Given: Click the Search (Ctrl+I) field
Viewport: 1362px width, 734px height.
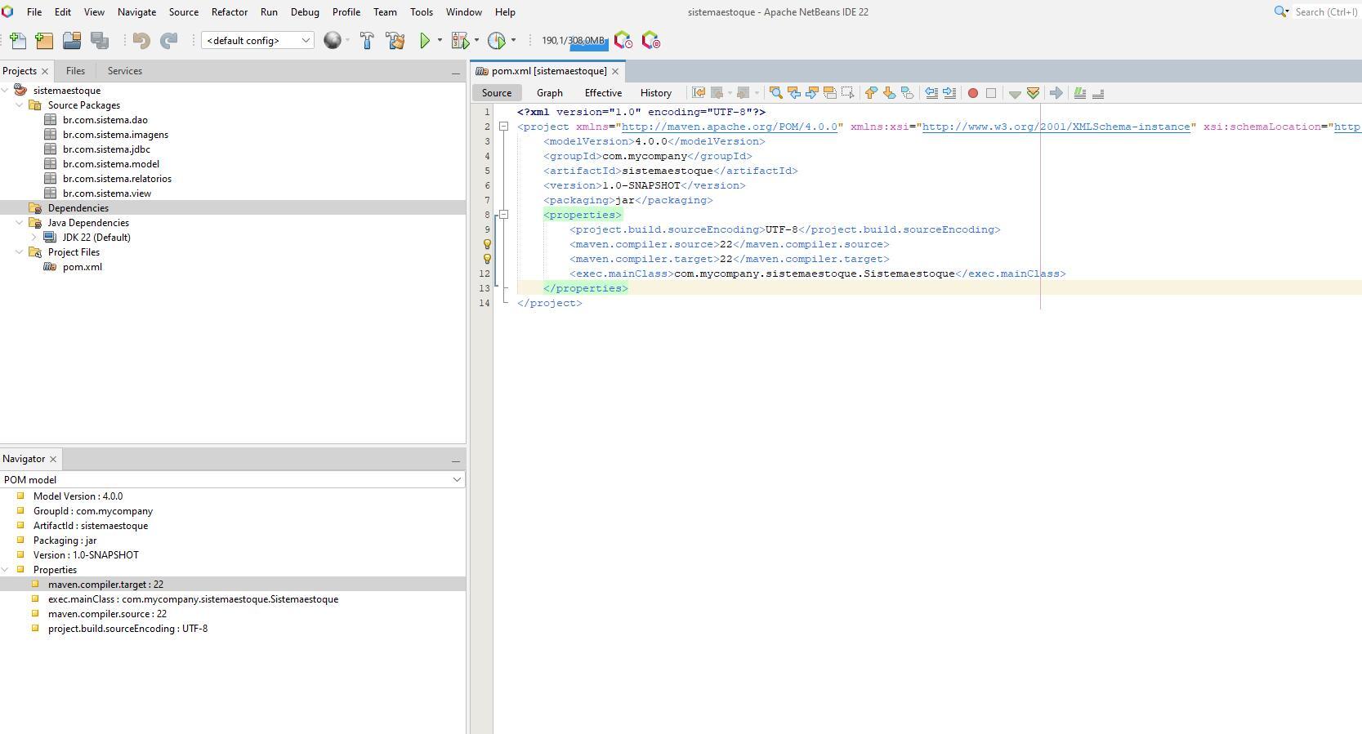Looking at the screenshot, I should pyautogui.click(x=1325, y=12).
